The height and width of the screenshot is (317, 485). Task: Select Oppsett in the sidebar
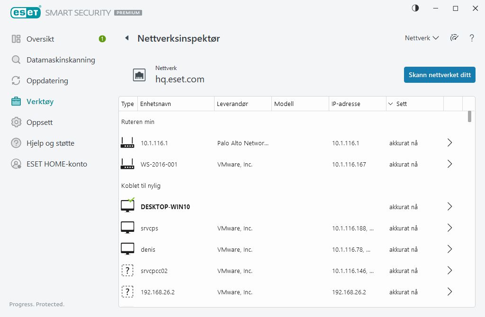coord(39,122)
